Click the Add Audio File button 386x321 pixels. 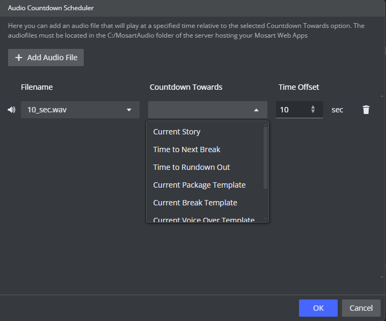point(46,58)
